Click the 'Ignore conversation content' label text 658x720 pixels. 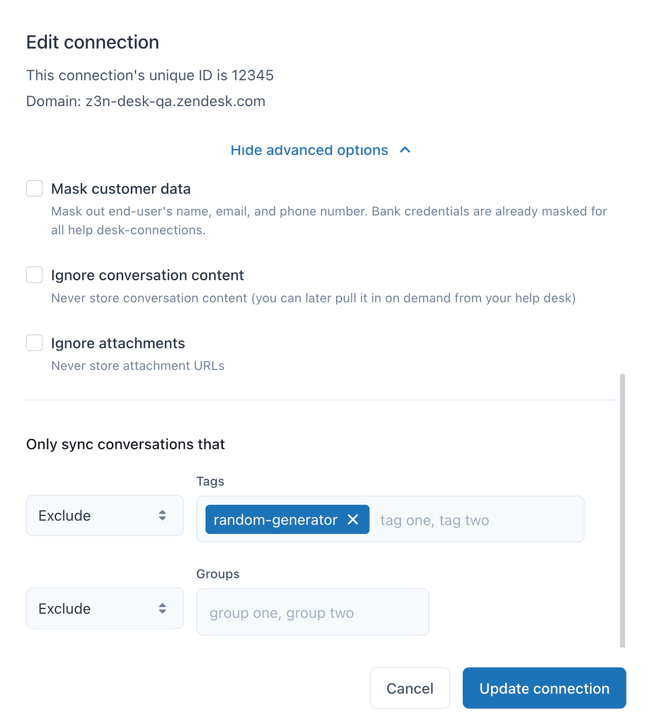(147, 275)
